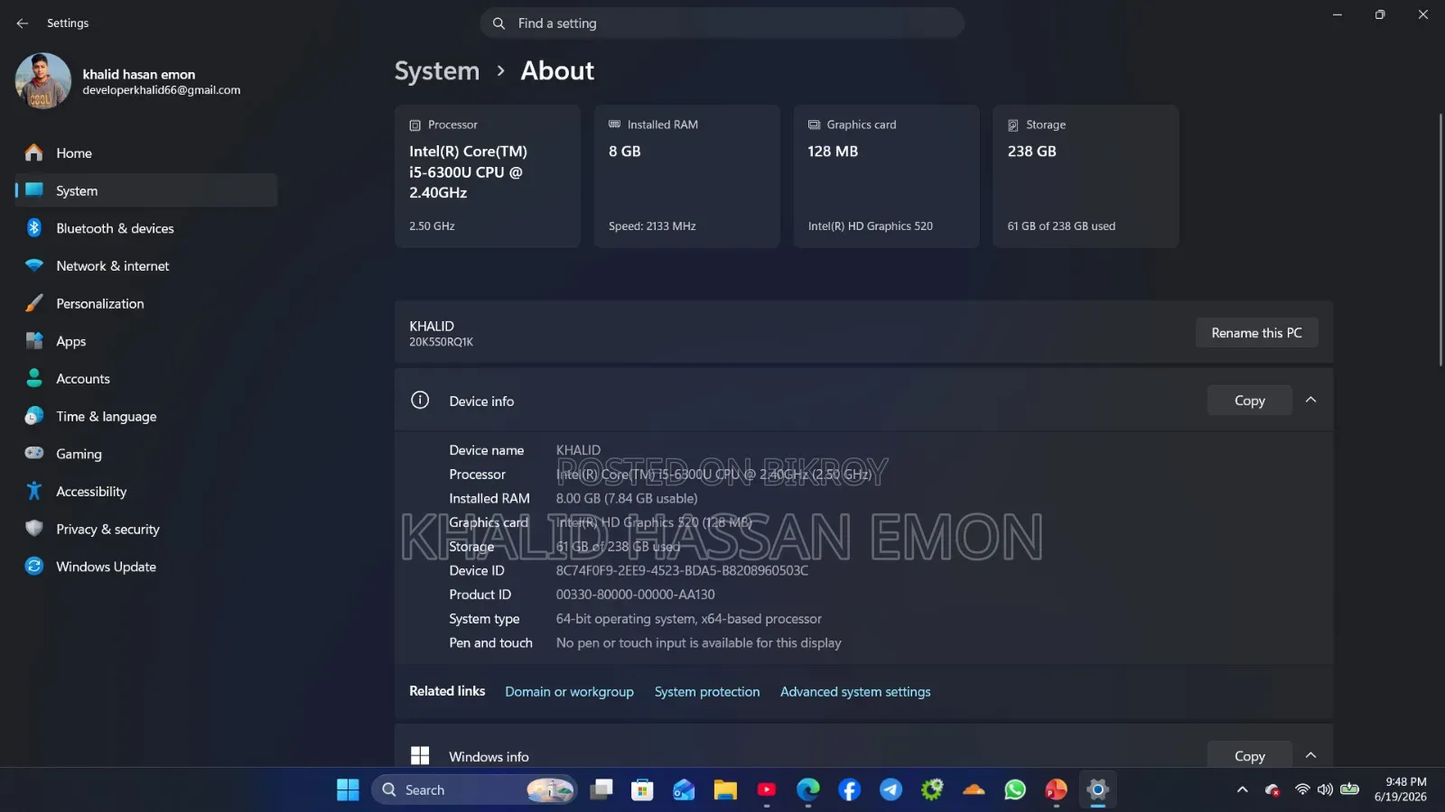The image size is (1445, 812).
Task: Go to Network & internet
Action: (146, 266)
